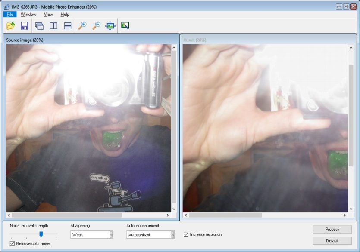The width and height of the screenshot is (360, 252).
Task: Minimize the Mobile Photo Enhancer window
Action: click(x=339, y=6)
